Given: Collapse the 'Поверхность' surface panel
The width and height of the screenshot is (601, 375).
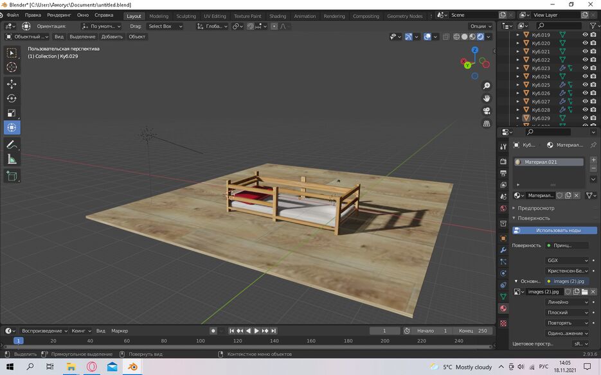Looking at the screenshot, I should (534, 218).
